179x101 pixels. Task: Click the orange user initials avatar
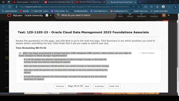164,15
